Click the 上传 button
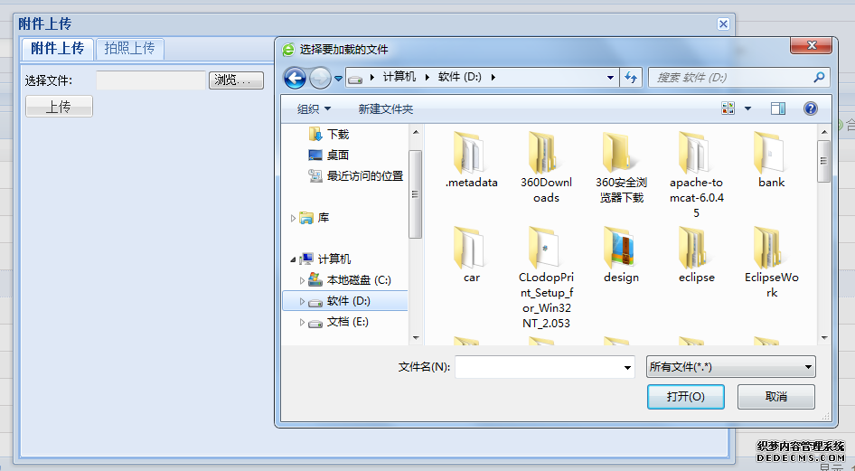This screenshot has width=855, height=471. [59, 107]
